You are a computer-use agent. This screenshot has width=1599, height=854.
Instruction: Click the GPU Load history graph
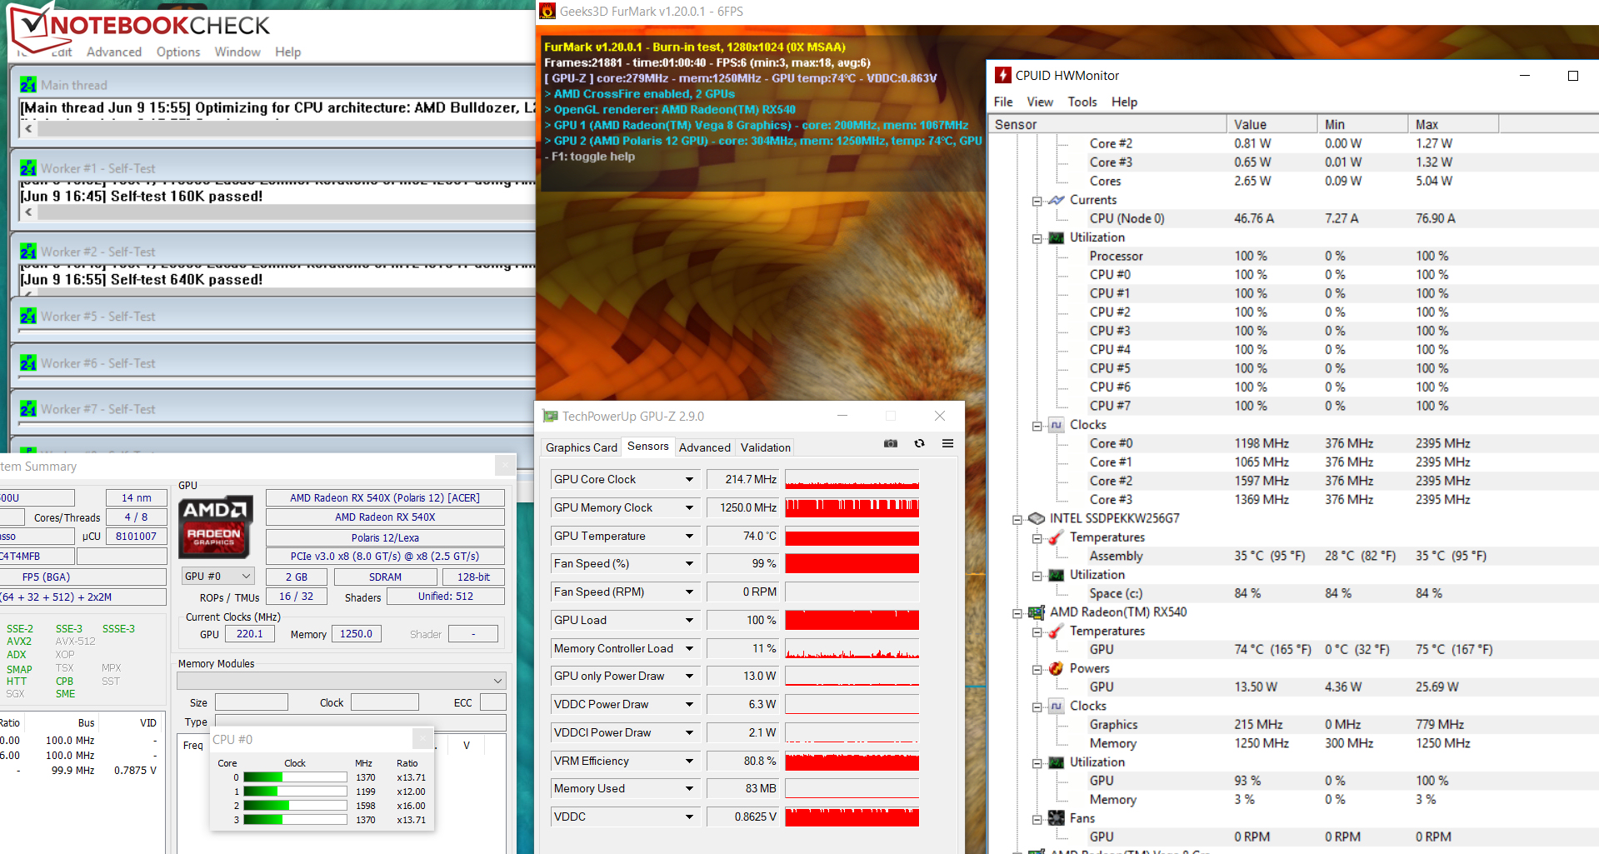point(852,620)
